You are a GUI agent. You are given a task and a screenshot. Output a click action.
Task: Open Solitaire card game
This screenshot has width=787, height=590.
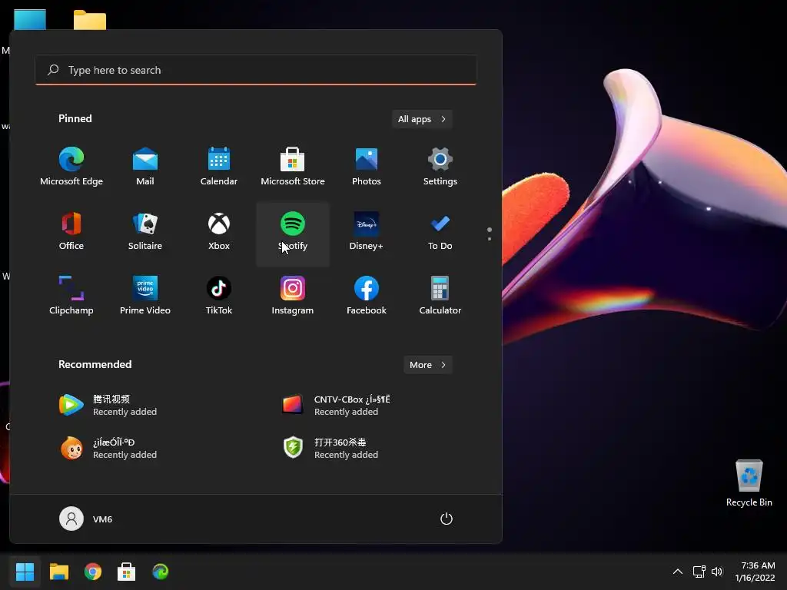pyautogui.click(x=145, y=232)
